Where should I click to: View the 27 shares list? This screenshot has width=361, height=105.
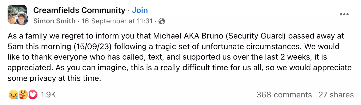(x=336, y=95)
